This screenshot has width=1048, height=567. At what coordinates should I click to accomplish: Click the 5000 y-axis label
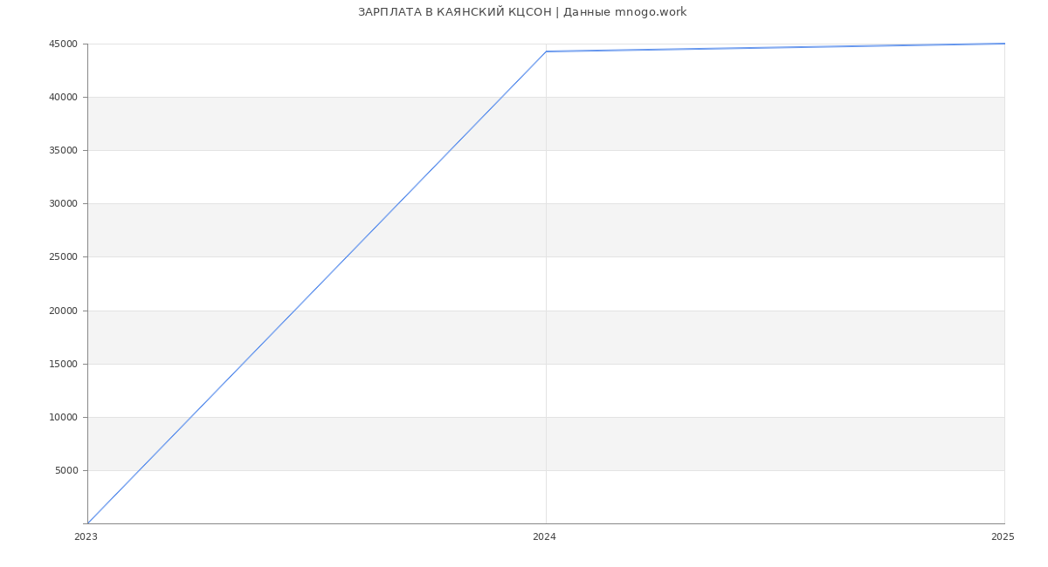pyautogui.click(x=65, y=471)
